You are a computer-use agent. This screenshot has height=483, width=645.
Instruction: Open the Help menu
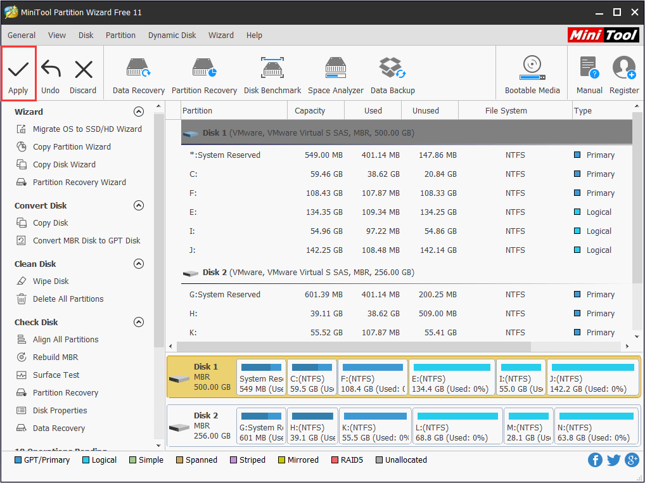(x=254, y=35)
